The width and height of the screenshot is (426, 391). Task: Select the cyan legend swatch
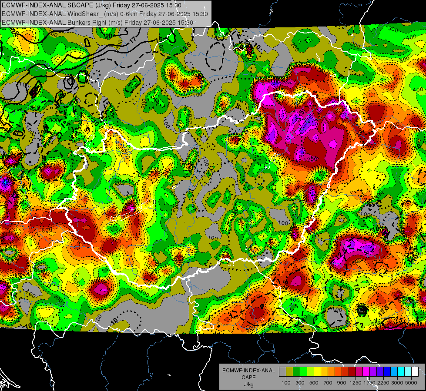[401, 371]
